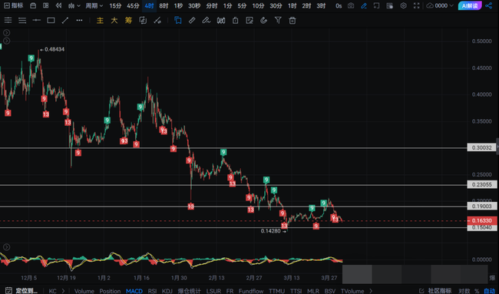Open the 指标 indicators menu
The width and height of the screenshot is (499, 294).
pos(13,5)
